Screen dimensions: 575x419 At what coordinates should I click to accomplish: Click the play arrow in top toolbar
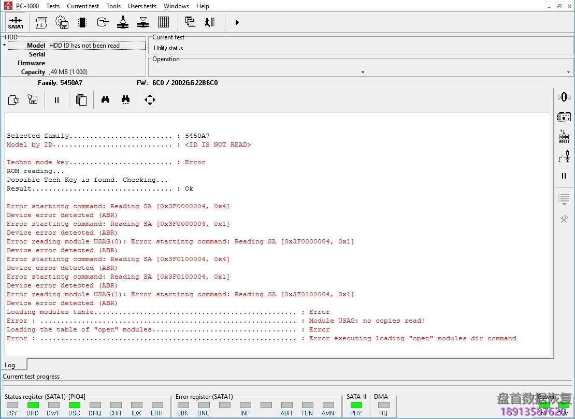coord(237,22)
